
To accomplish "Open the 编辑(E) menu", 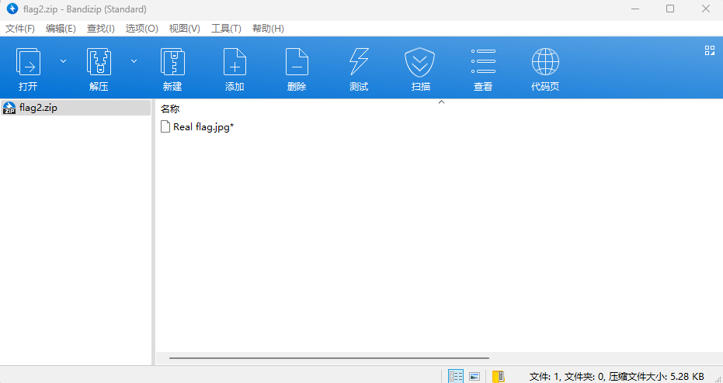I will [61, 29].
